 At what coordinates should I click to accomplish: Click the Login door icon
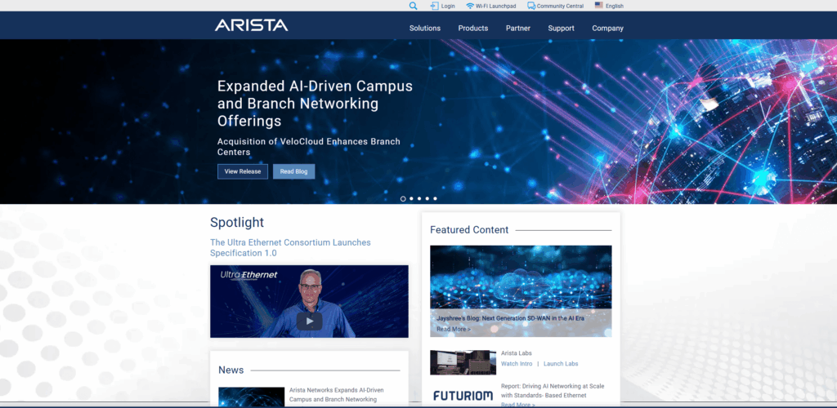click(434, 6)
